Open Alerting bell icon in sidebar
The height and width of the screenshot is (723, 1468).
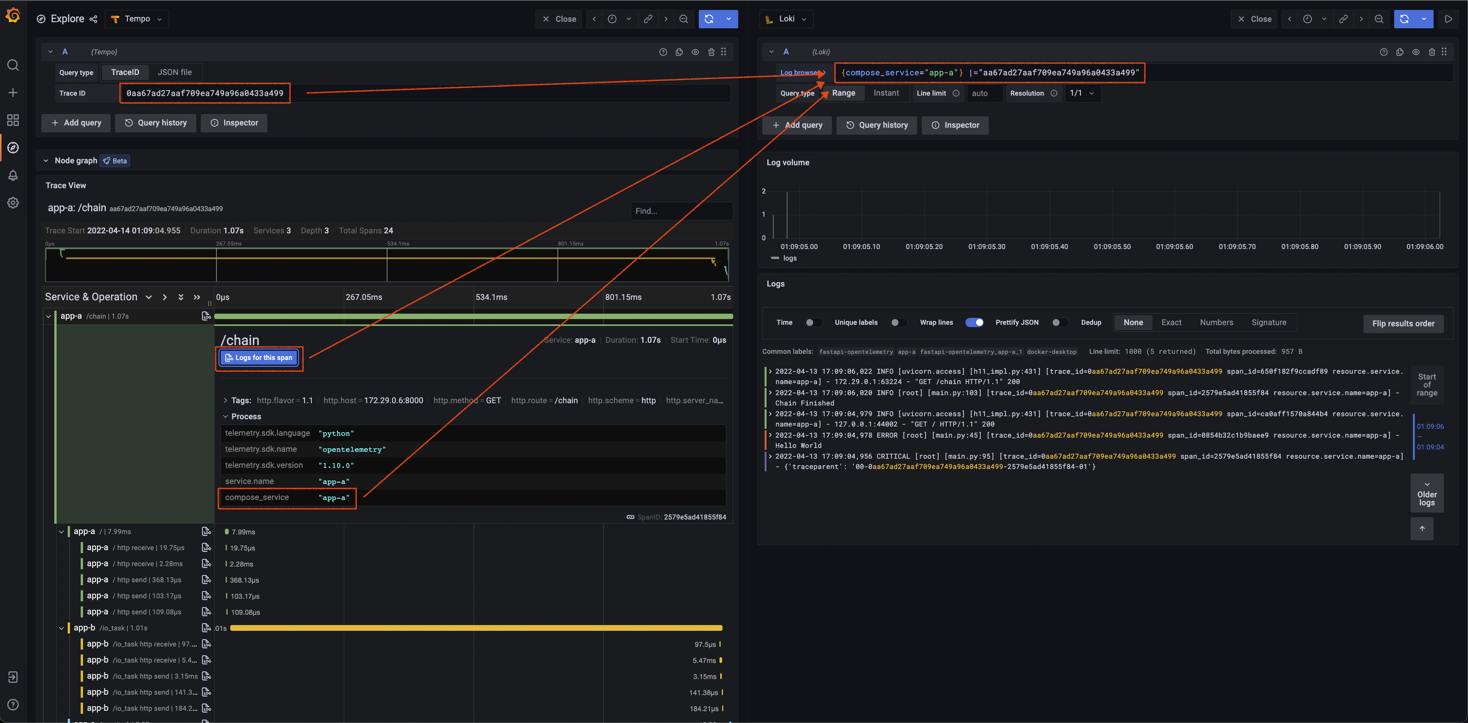13,176
